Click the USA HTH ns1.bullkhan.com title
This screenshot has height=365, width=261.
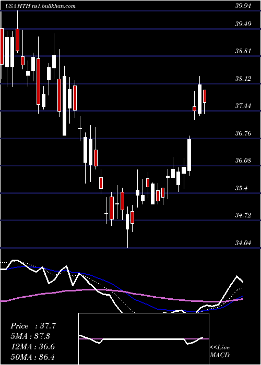pyautogui.click(x=41, y=6)
